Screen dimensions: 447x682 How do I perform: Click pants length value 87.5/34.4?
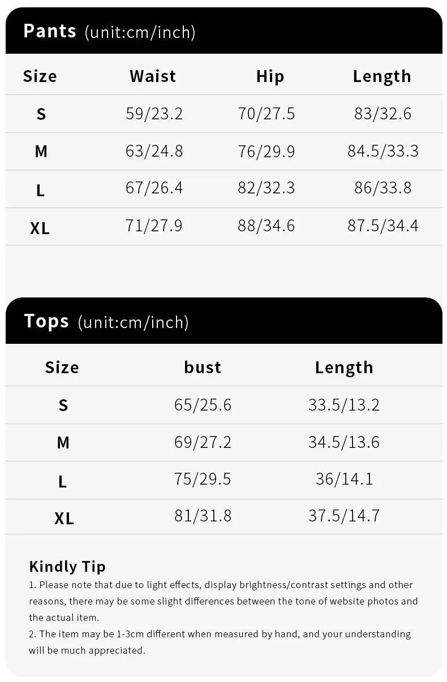pos(383,225)
